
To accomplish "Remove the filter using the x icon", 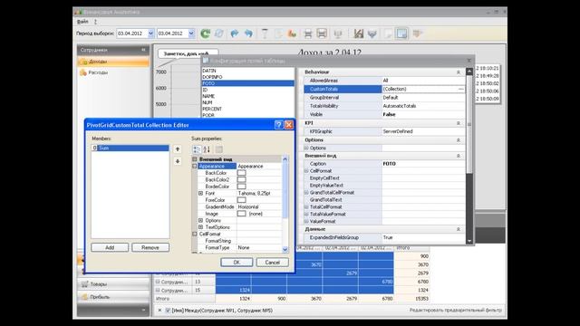I will (x=159, y=310).
